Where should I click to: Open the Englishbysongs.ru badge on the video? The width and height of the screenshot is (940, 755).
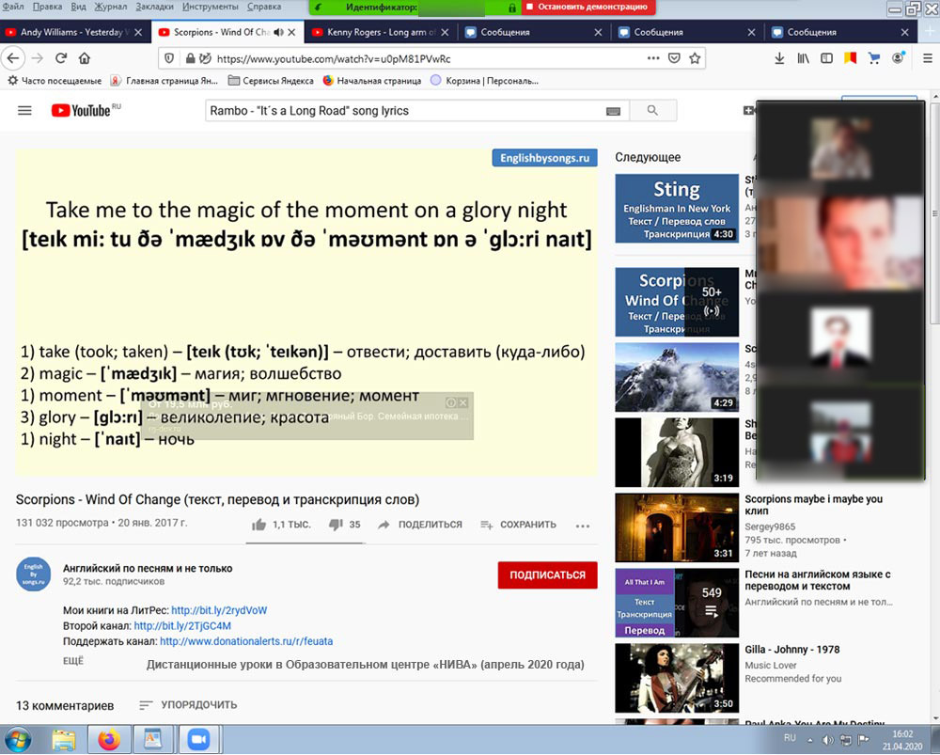click(x=545, y=158)
